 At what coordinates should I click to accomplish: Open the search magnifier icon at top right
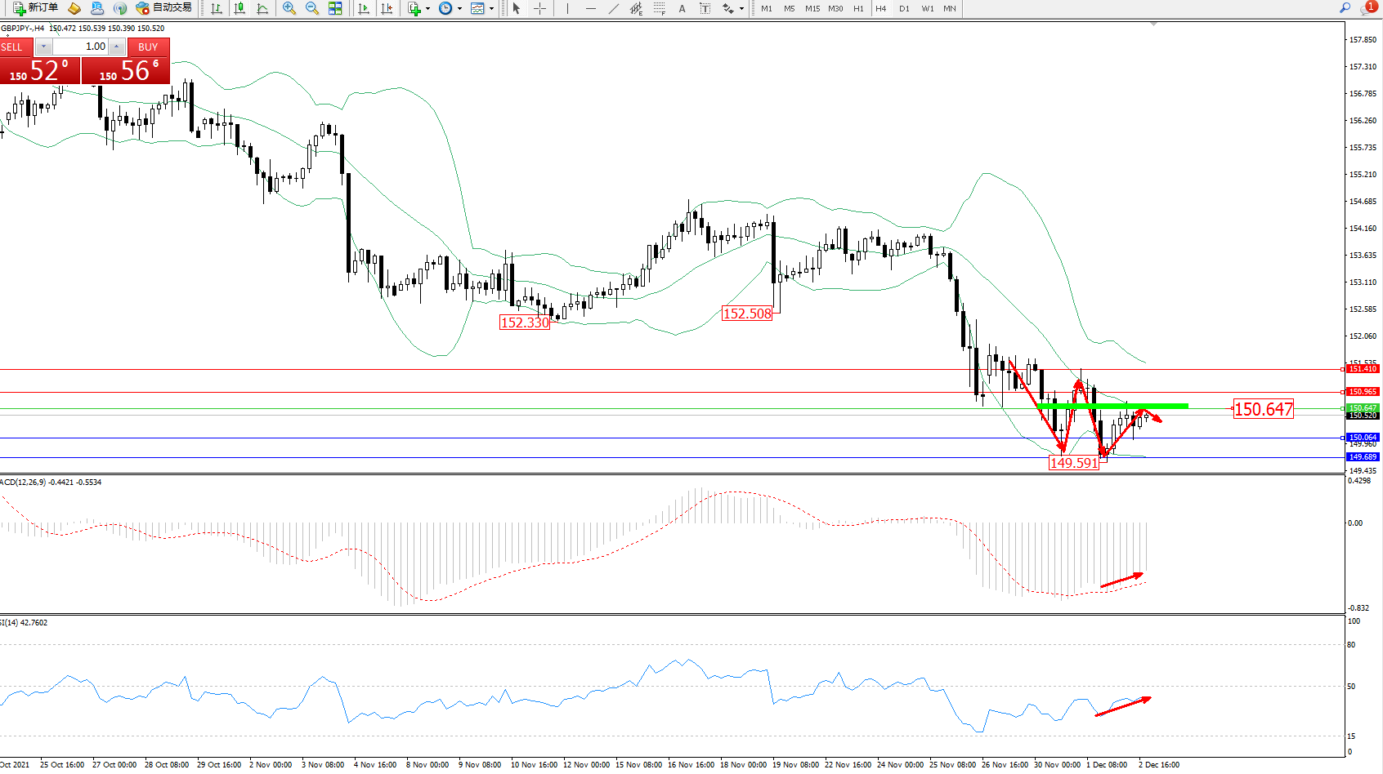click(1345, 8)
